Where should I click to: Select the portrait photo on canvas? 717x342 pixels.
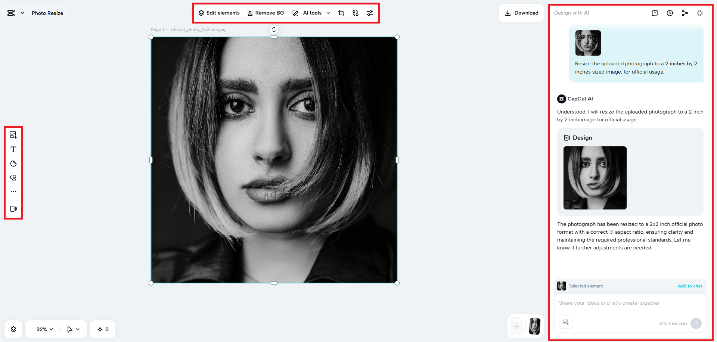click(274, 160)
